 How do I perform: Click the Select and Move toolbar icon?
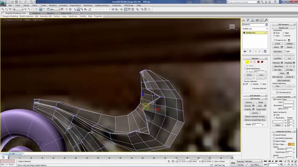pos(41,9)
